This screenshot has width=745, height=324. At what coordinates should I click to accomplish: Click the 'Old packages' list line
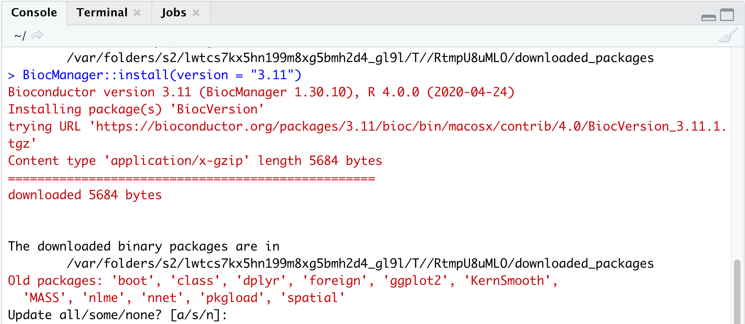coord(282,281)
